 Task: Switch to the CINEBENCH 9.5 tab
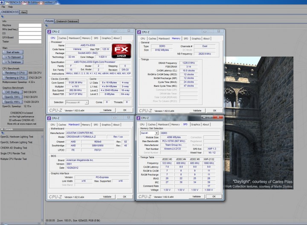(10, 12)
